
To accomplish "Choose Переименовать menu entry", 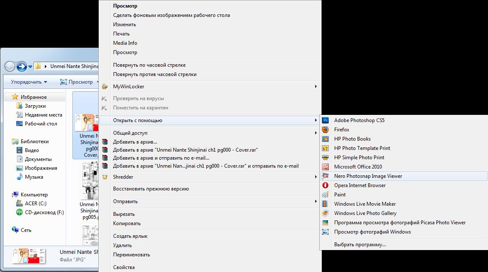I will (210, 255).
